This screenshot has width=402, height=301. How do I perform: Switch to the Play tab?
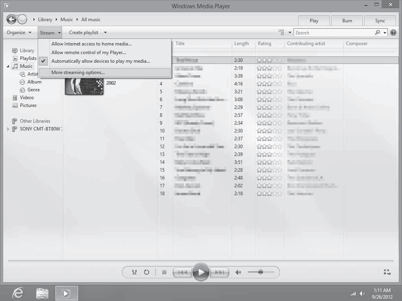click(x=314, y=20)
